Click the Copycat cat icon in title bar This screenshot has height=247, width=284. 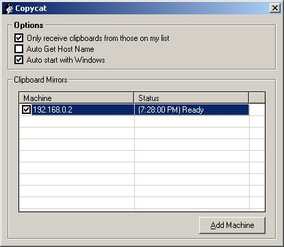(x=9, y=8)
